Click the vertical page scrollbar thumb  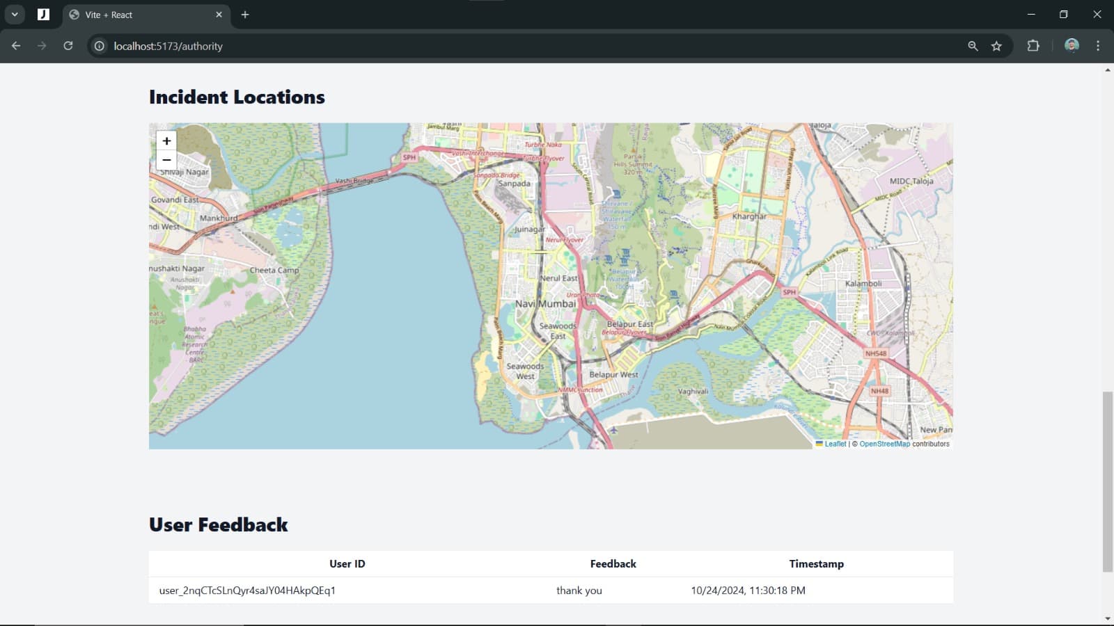coord(1107,481)
